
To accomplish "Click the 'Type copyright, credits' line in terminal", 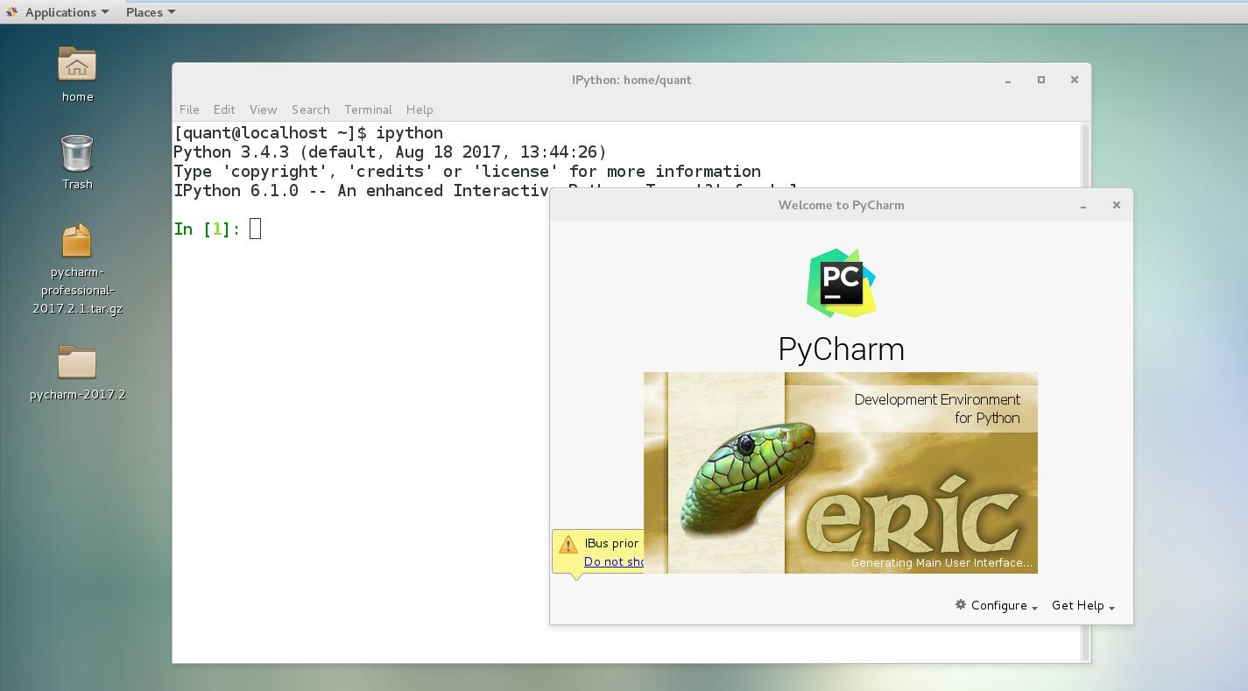I will coord(467,172).
